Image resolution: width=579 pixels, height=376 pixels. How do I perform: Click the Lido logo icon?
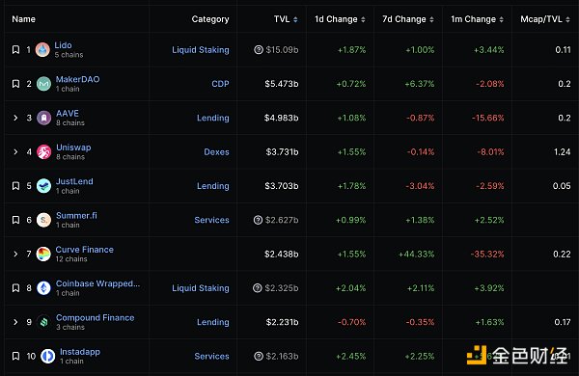(x=42, y=49)
